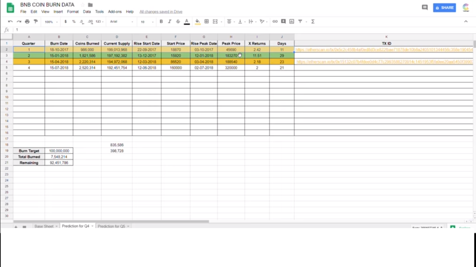Redo the last undone action
Screen dimensions: 476x267
(19, 22)
